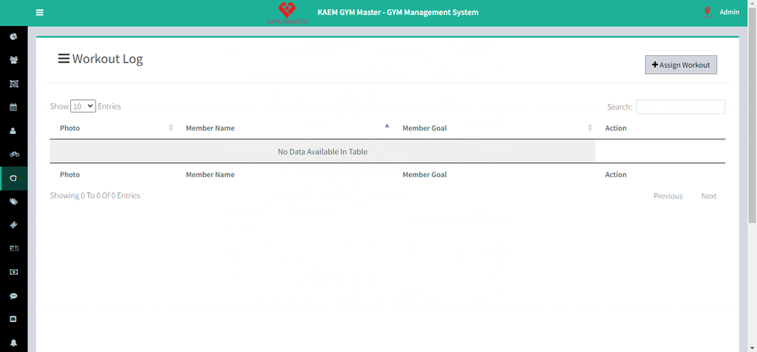The image size is (757, 352).
Task: Sort table by Member Name column header
Action: point(210,128)
